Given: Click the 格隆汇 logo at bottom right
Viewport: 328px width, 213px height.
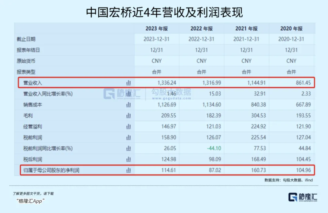Looking at the screenshot, I should point(303,197).
